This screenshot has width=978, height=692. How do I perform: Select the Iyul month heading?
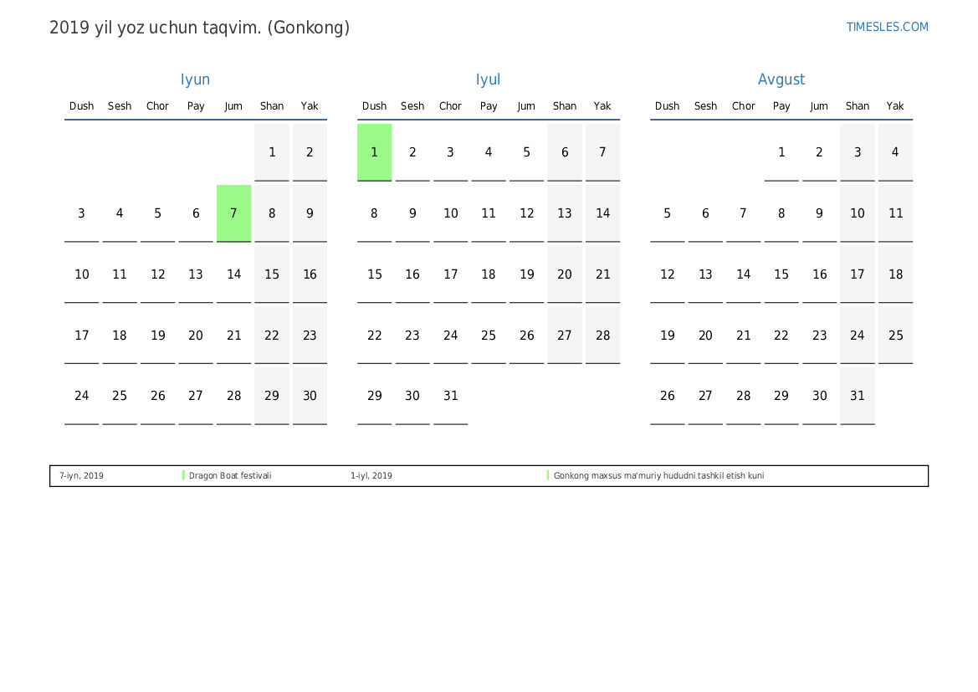[x=488, y=79]
